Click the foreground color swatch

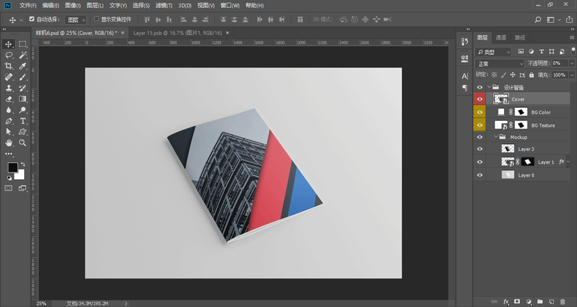pos(12,167)
